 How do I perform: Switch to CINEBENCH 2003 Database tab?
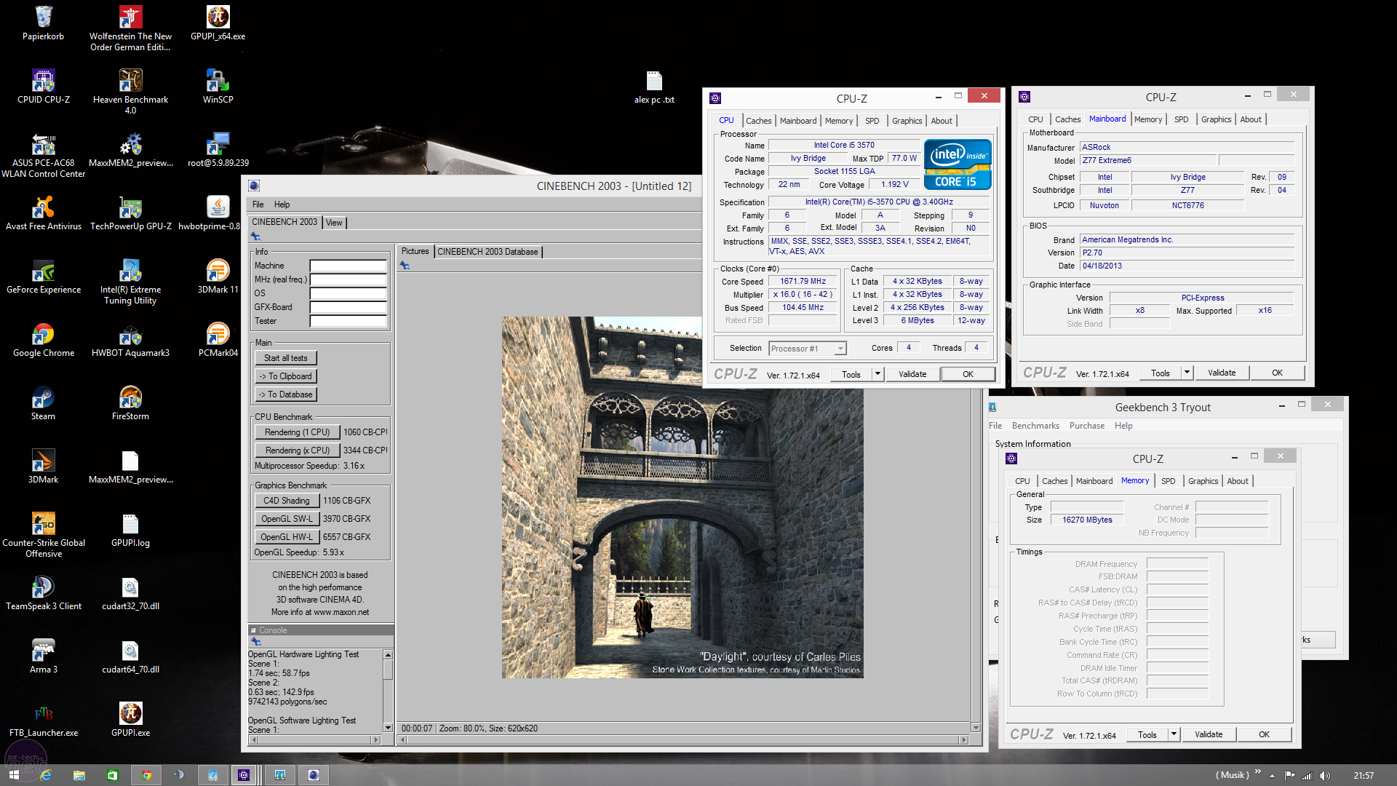[488, 252]
